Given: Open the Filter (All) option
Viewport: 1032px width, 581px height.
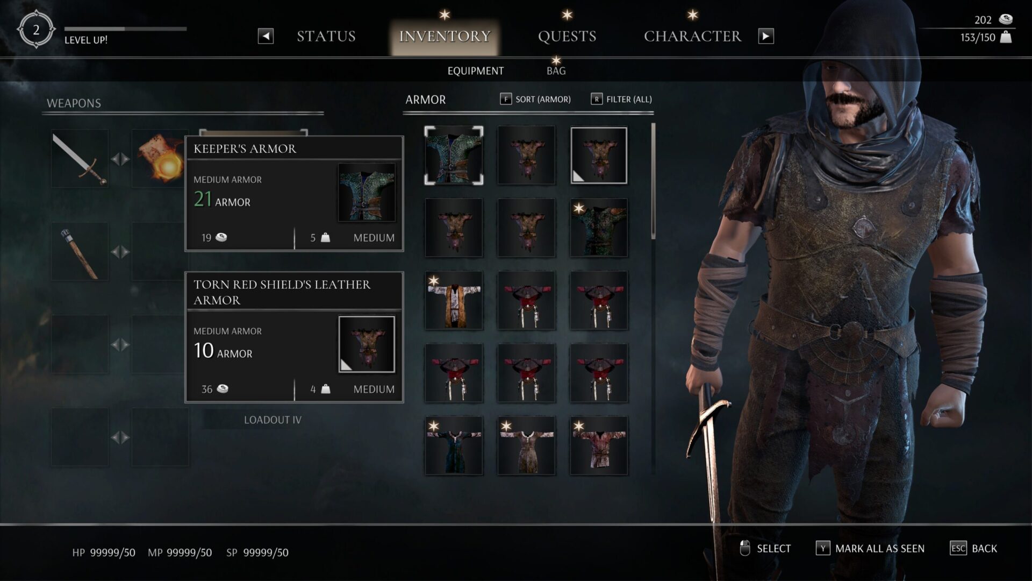Looking at the screenshot, I should [x=621, y=99].
